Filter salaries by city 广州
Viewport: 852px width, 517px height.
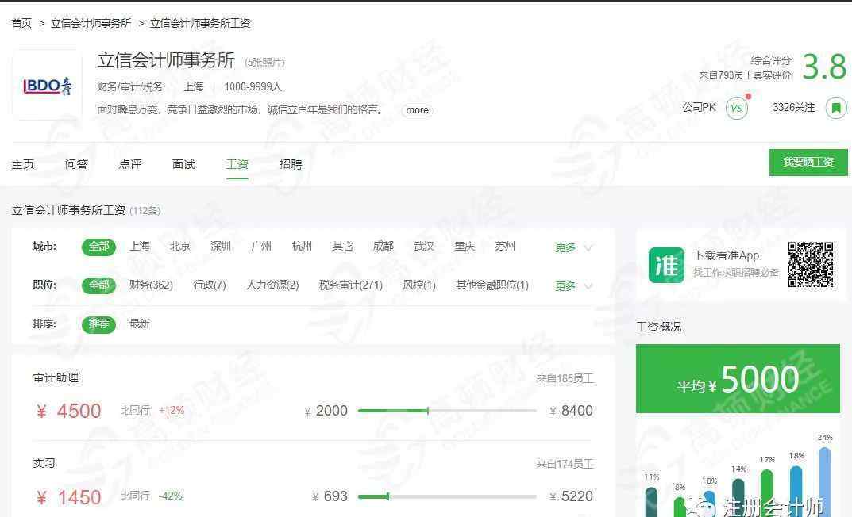tap(260, 247)
